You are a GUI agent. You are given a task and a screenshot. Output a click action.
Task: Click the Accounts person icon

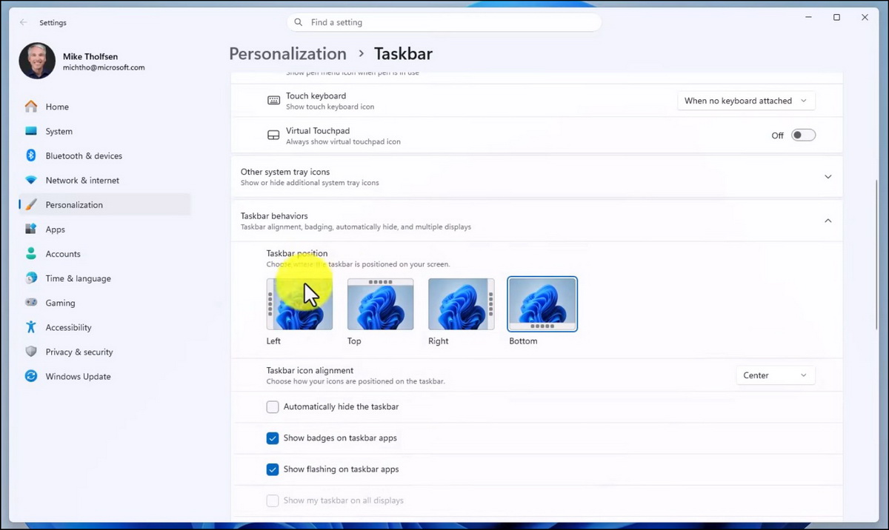[31, 253]
